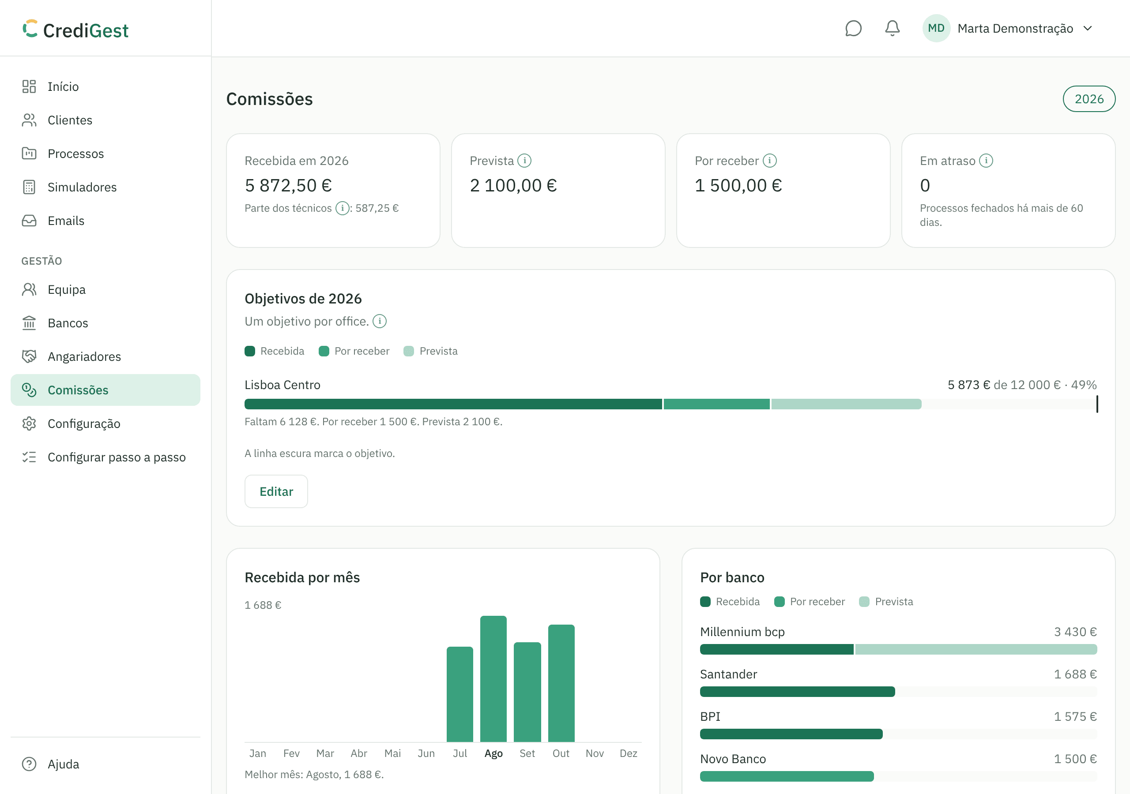The image size is (1130, 794).
Task: Click the Lisboa Centro objective progress bar
Action: (670, 404)
